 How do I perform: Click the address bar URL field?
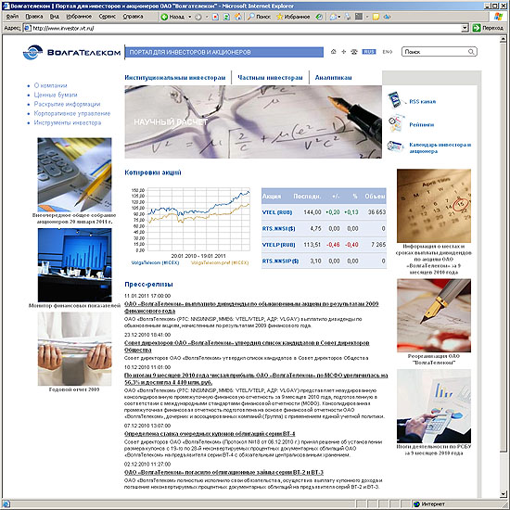247,29
